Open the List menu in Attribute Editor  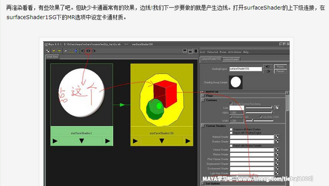tap(203, 52)
